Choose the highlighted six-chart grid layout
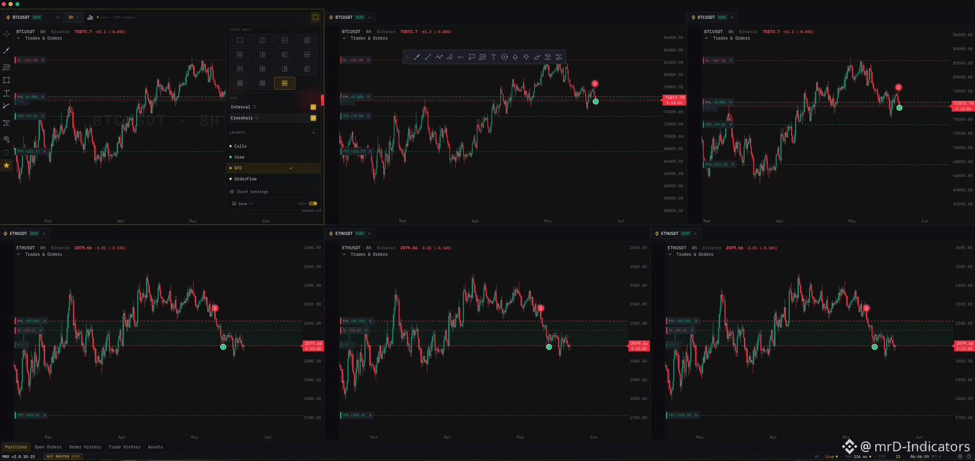 tap(285, 84)
